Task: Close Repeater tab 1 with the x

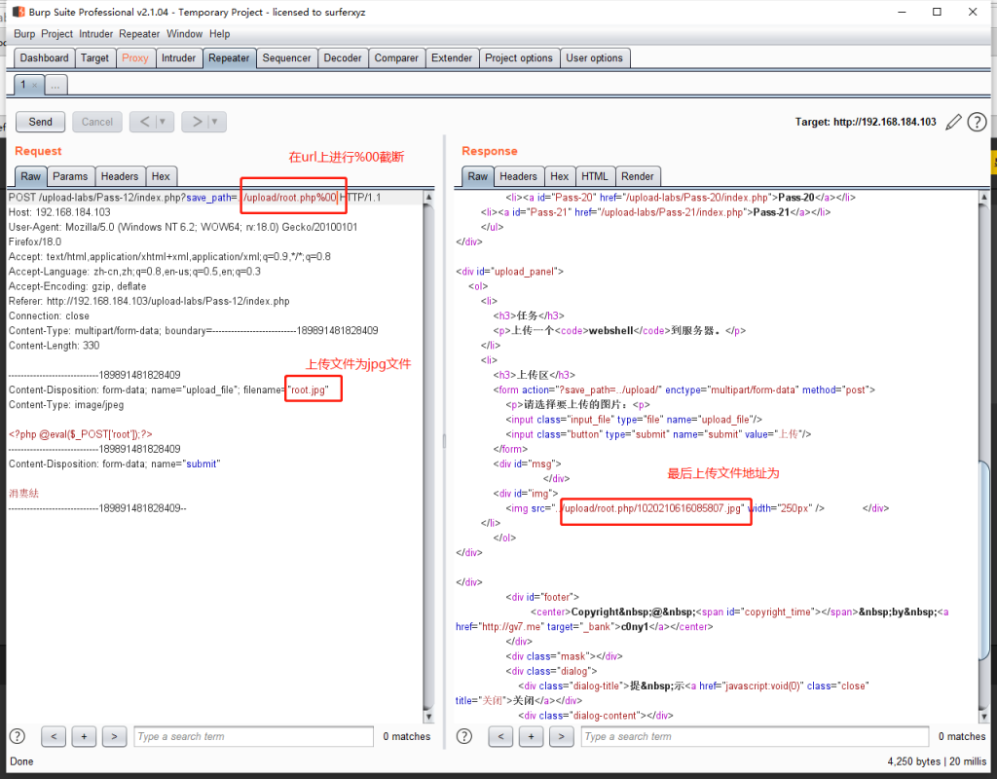Action: pyautogui.click(x=34, y=86)
